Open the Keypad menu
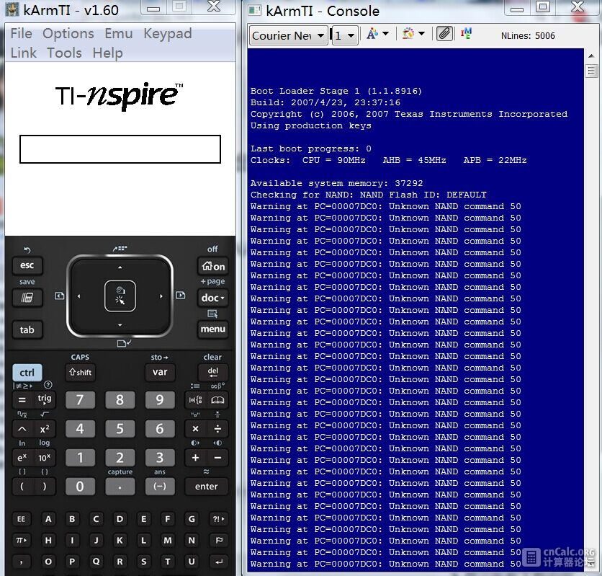The height and width of the screenshot is (576, 602). click(x=167, y=33)
